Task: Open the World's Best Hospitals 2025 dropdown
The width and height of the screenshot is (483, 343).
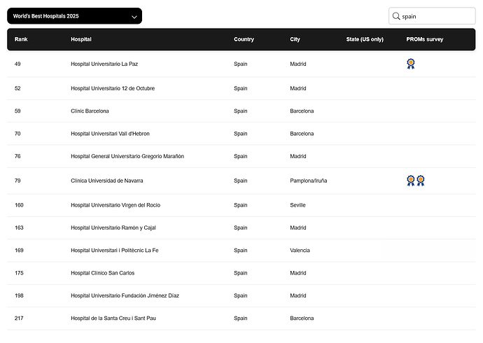Action: coord(74,16)
